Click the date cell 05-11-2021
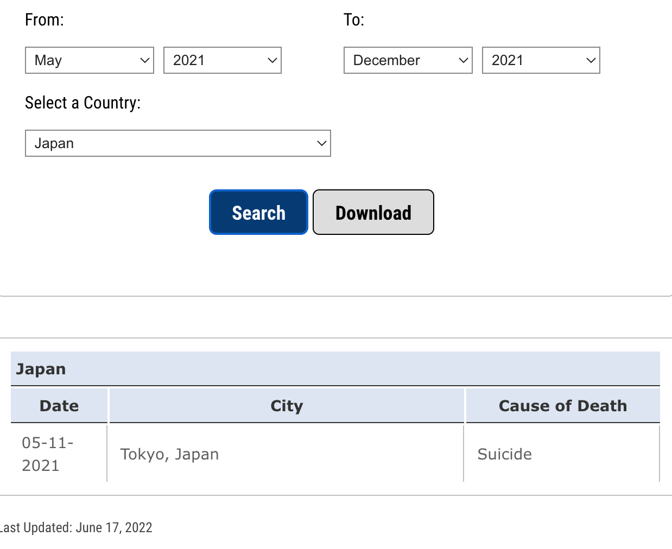This screenshot has height=549, width=672. coord(59,454)
